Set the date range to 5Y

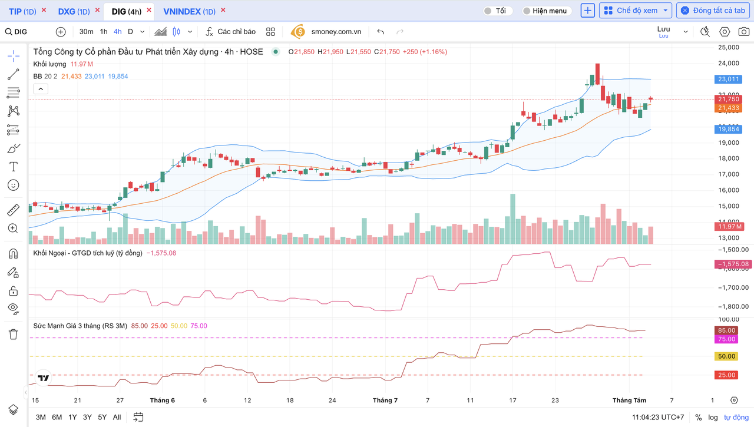pyautogui.click(x=102, y=417)
